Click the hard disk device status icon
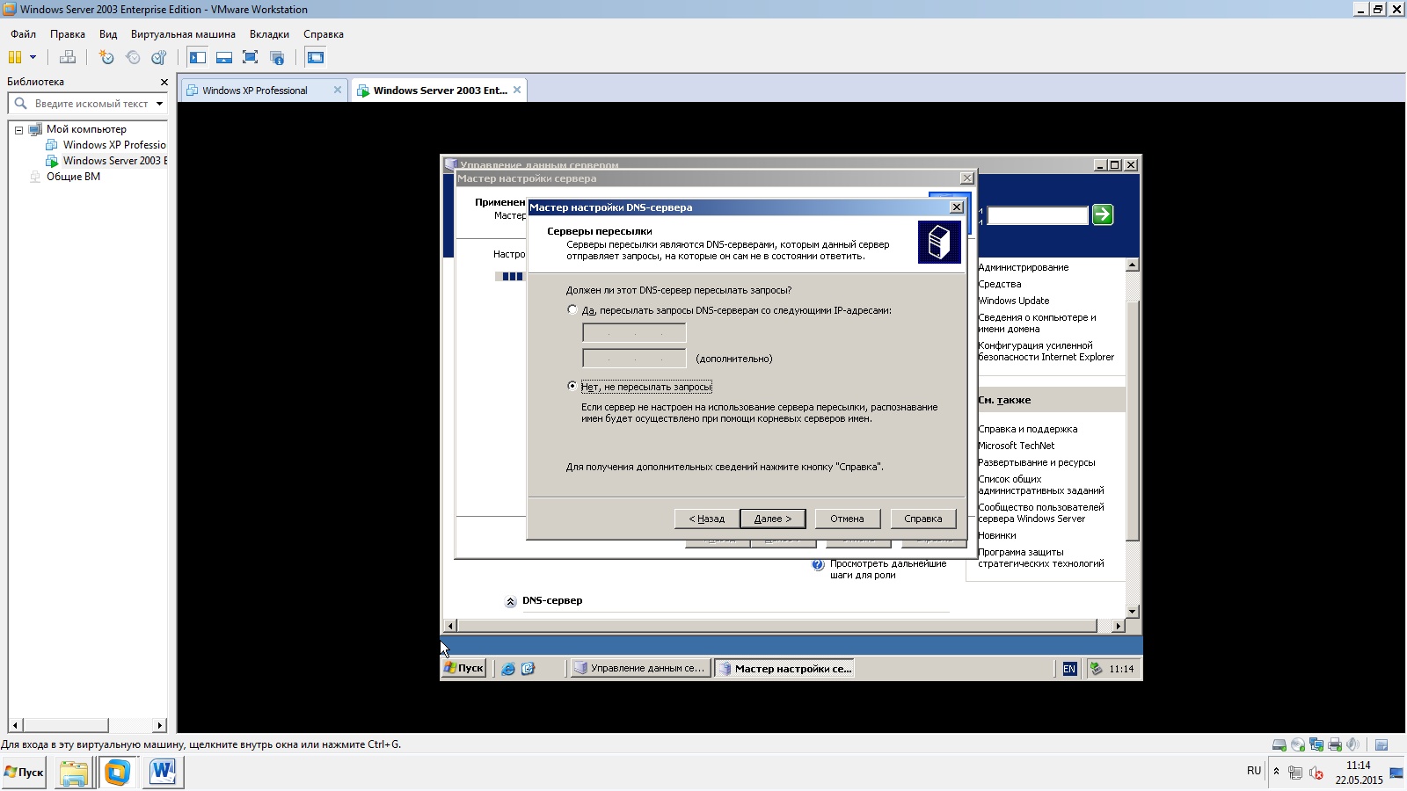 1279,744
